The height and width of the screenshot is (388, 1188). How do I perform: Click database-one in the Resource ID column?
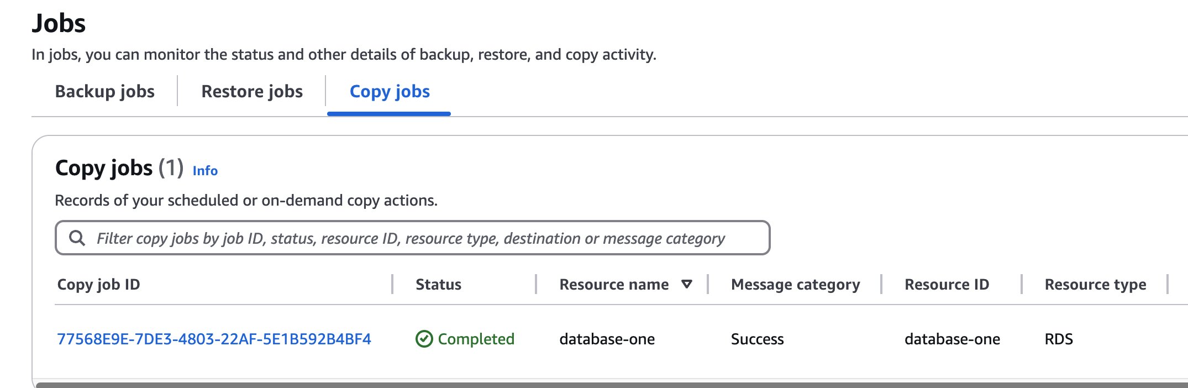[x=952, y=339]
